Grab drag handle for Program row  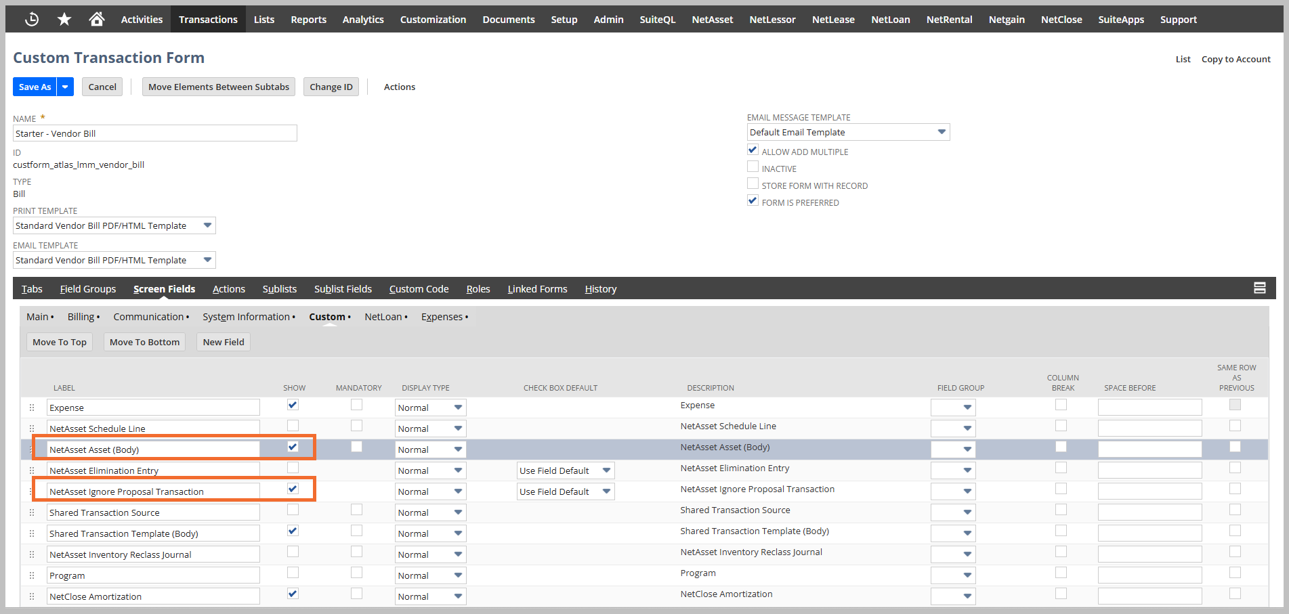(x=32, y=575)
